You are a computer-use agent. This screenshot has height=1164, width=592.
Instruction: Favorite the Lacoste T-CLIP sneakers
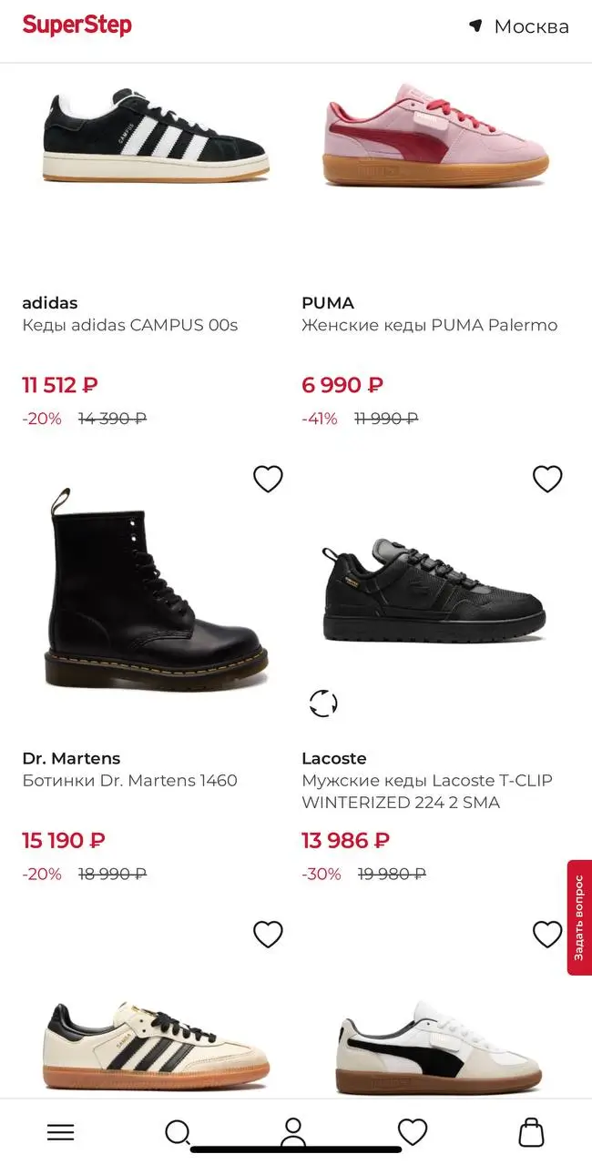coord(547,479)
